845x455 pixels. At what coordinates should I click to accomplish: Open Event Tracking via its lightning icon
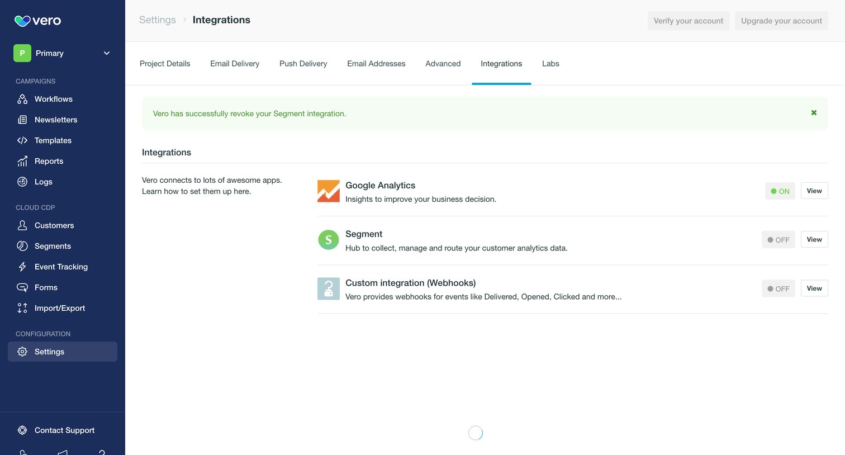click(x=22, y=267)
